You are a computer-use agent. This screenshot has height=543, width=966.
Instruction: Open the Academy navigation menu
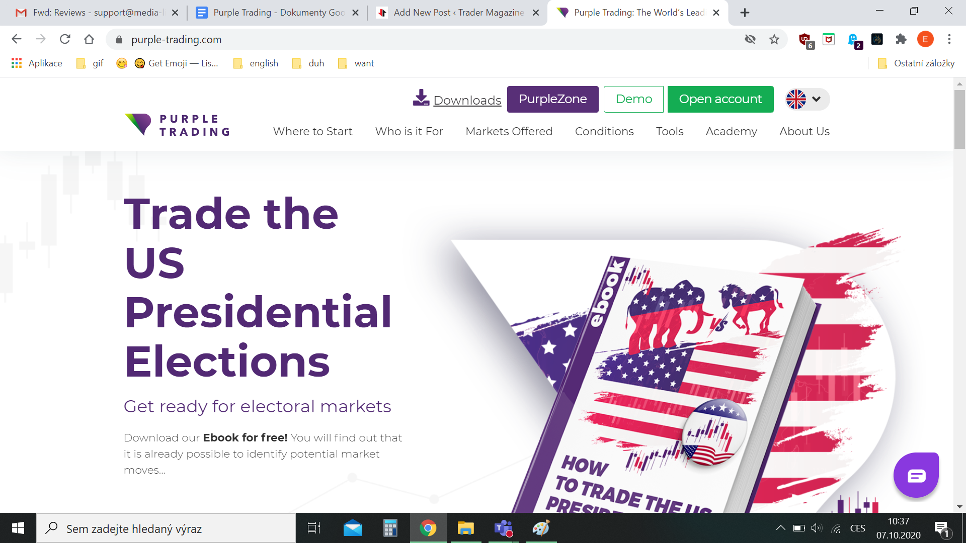pos(731,131)
